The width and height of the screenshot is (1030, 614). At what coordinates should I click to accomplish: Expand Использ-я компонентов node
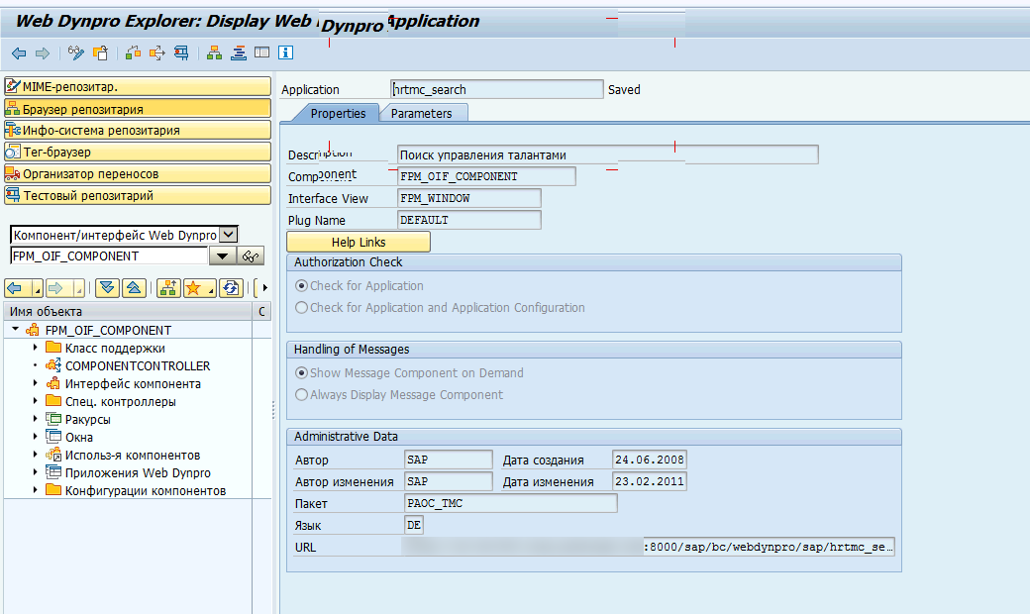(36, 455)
